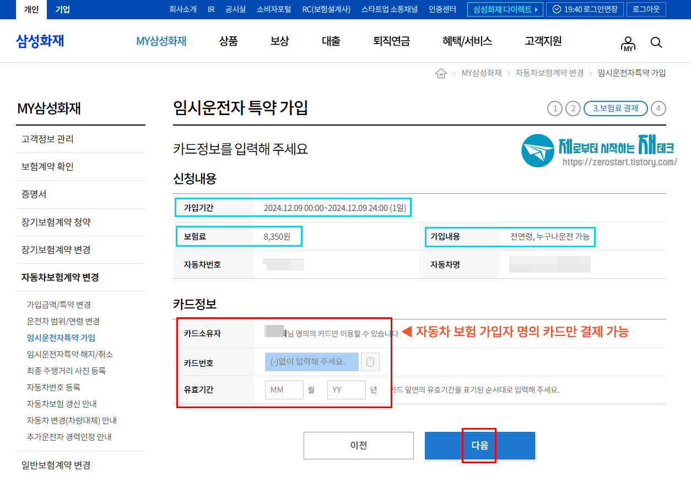Collapse 자동차보험계약 변경 sidebar section
The width and height of the screenshot is (691, 477).
click(80, 277)
